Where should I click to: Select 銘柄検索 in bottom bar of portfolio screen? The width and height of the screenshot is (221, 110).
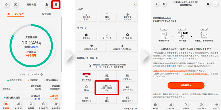pyautogui.click(x=31, y=105)
